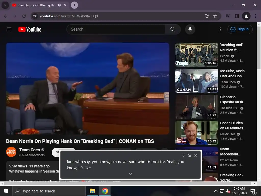The image size is (261, 196).
Task: Start voice search with the microphone icon
Action: tap(190, 29)
